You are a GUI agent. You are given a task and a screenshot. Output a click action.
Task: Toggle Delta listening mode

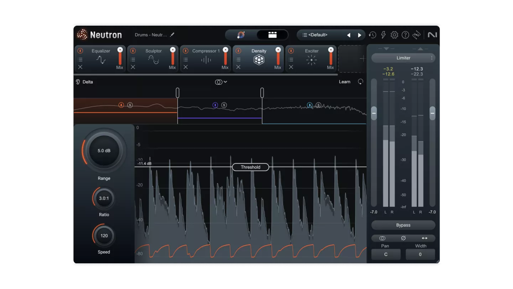coord(84,82)
